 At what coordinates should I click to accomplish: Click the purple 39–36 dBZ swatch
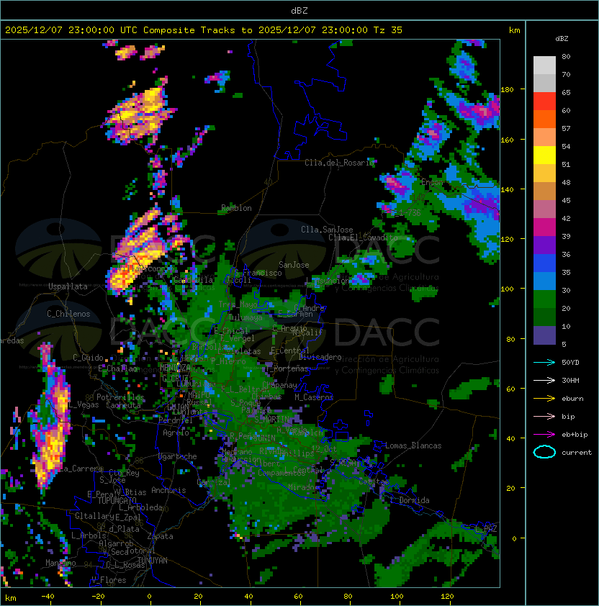(x=544, y=245)
